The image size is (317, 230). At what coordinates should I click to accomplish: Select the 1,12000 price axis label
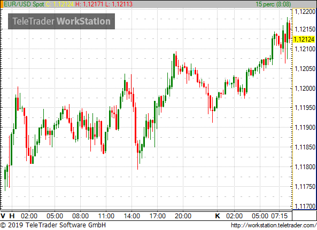click(x=305, y=89)
